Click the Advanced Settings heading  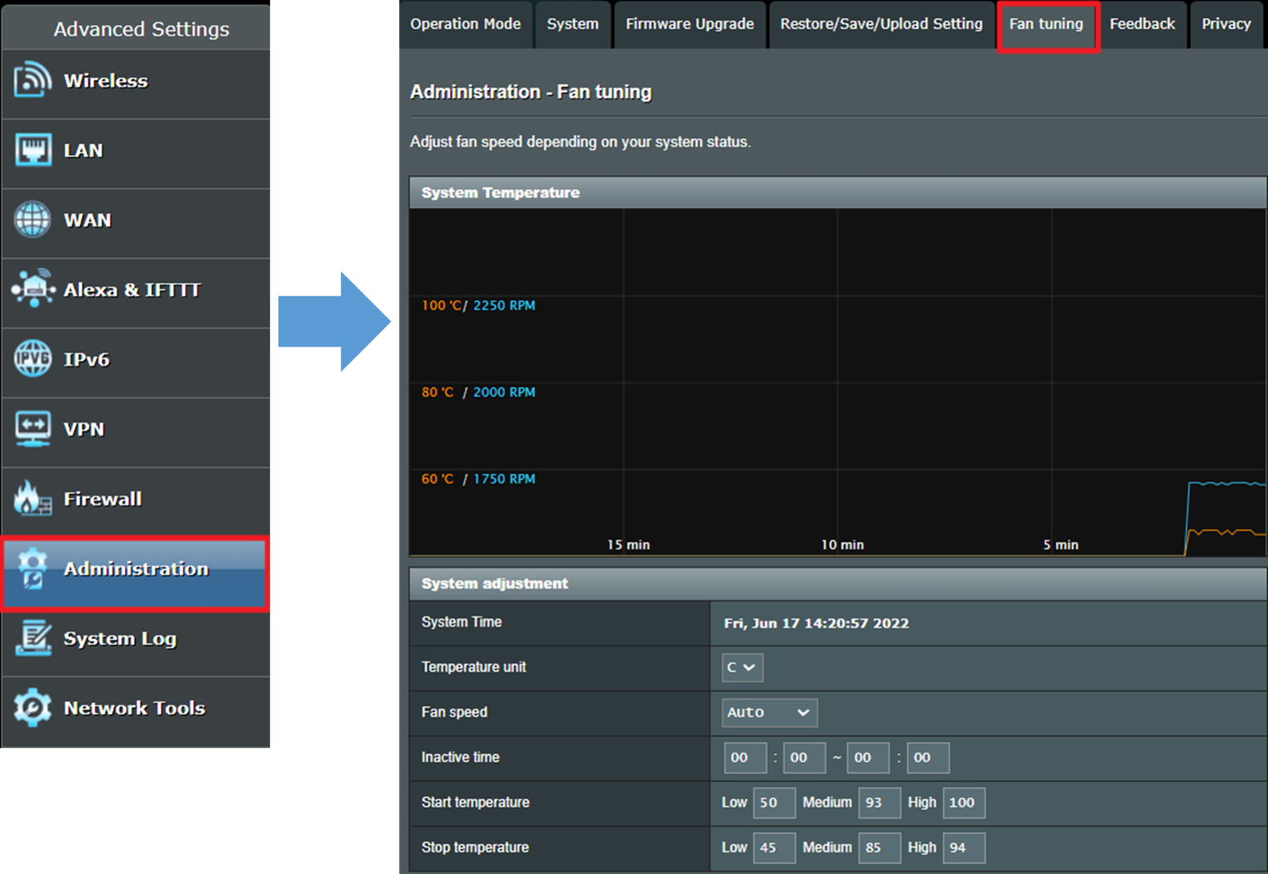tap(142, 29)
